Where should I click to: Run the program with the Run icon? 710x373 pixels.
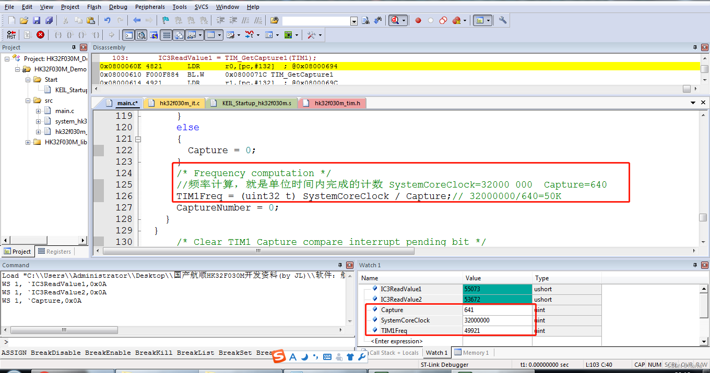tap(28, 35)
